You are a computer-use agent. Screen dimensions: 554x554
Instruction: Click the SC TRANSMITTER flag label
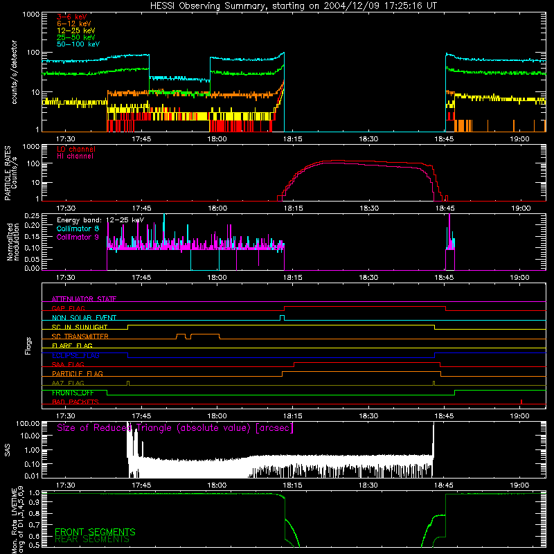coord(80,337)
